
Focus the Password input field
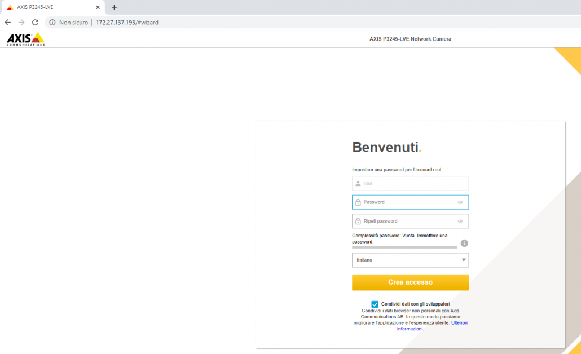(x=410, y=202)
